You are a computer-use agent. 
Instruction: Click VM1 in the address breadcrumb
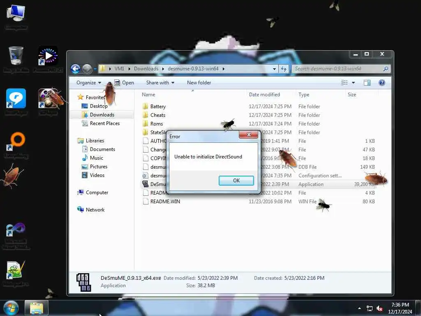(120, 69)
